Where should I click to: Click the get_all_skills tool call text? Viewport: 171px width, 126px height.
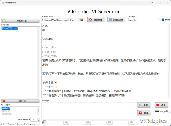[x=49, y=52]
